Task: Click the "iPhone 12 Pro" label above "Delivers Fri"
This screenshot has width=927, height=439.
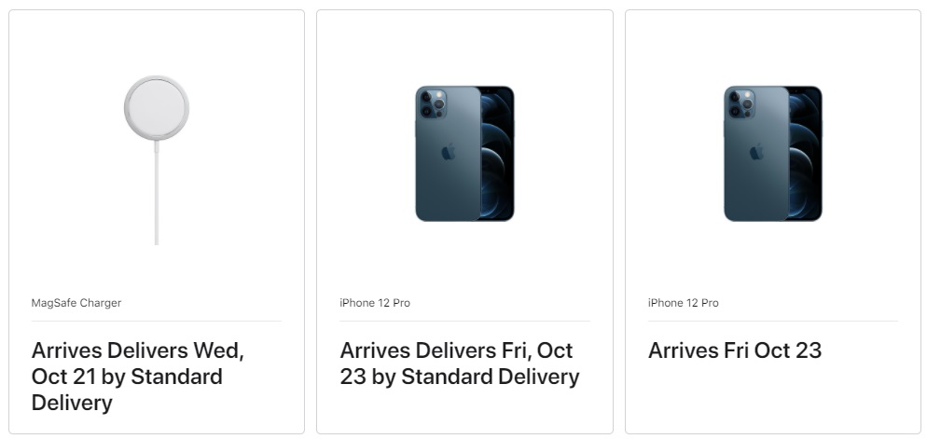Action: (x=375, y=303)
